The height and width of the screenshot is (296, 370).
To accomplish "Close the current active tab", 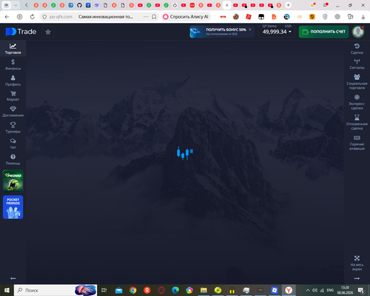I will tap(227, 5).
